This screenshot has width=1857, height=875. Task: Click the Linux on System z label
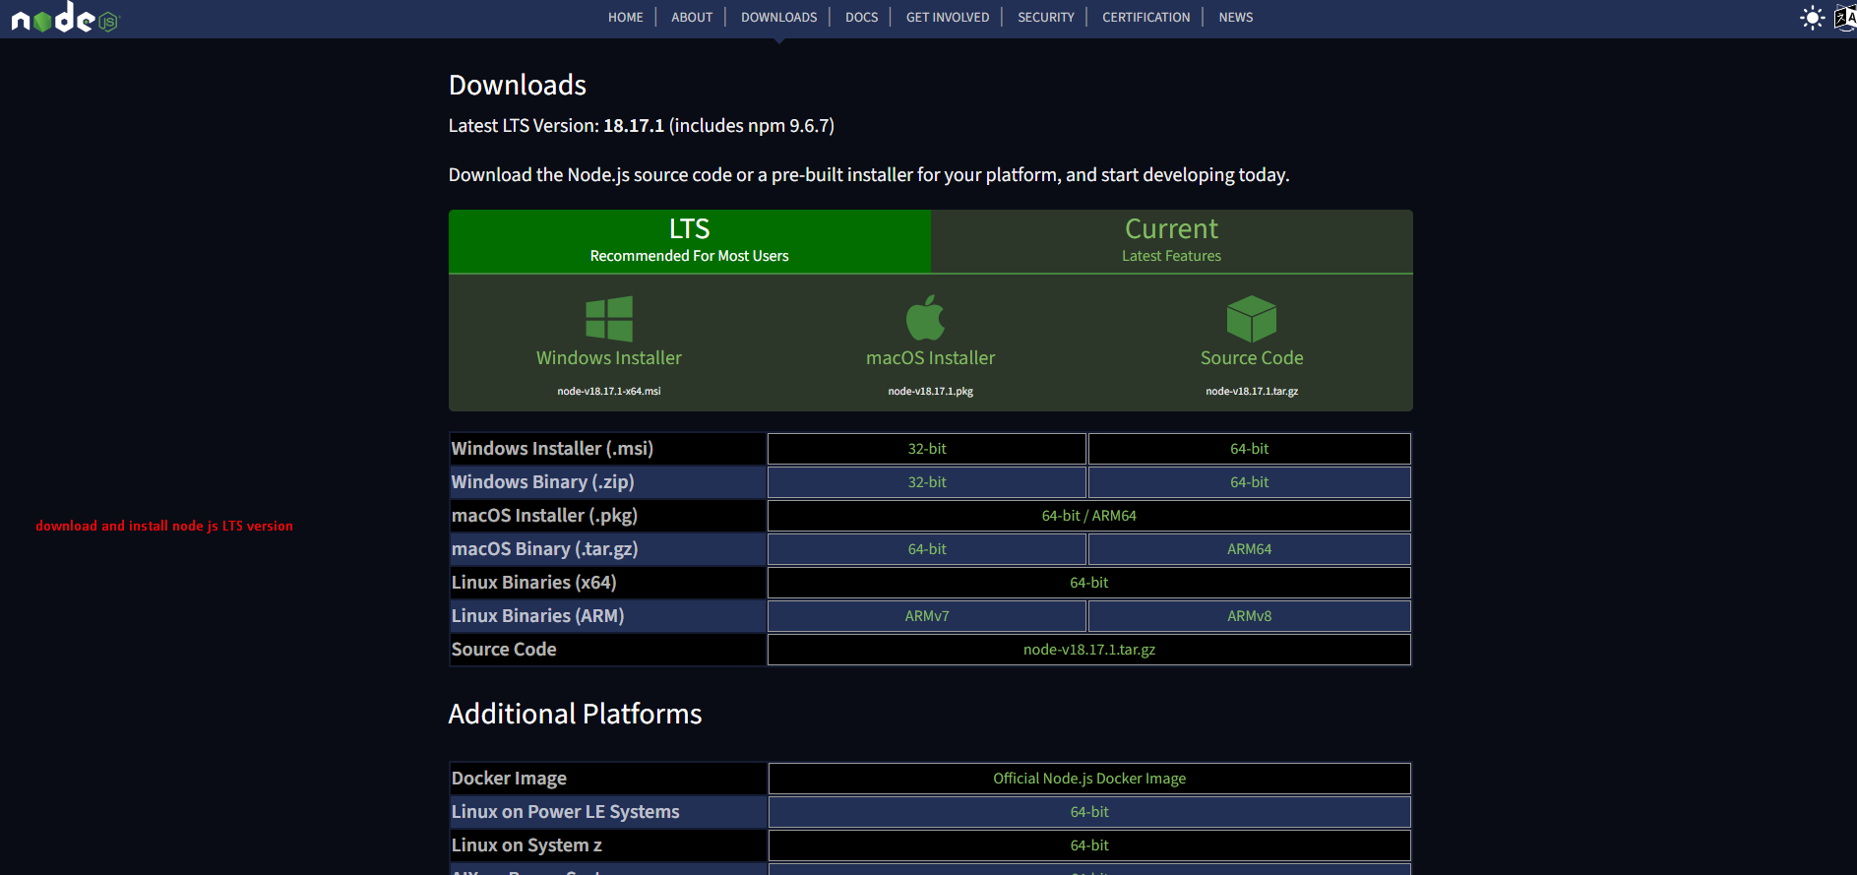(x=526, y=845)
